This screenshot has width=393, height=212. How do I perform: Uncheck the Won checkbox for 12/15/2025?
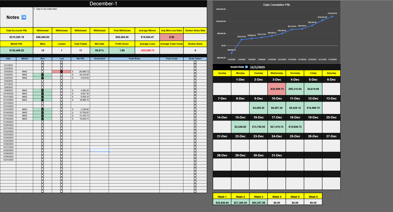(x=43, y=109)
